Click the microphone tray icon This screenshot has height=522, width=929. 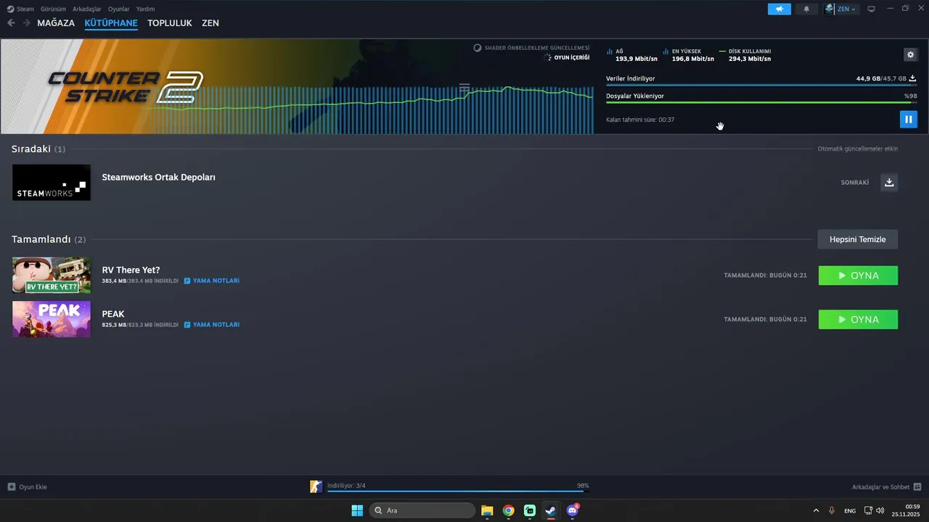pos(832,510)
